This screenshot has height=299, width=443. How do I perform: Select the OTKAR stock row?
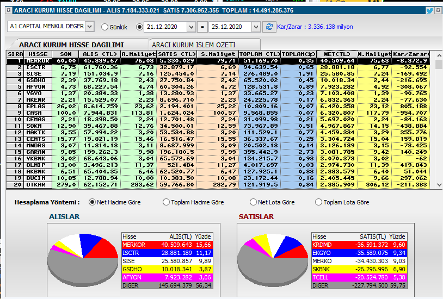coord(218,185)
